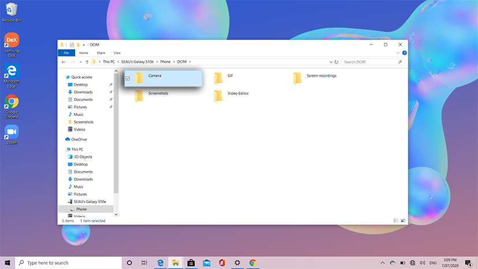
Task: Open recent locations dropdown arrow
Action: pyautogui.click(x=80, y=62)
